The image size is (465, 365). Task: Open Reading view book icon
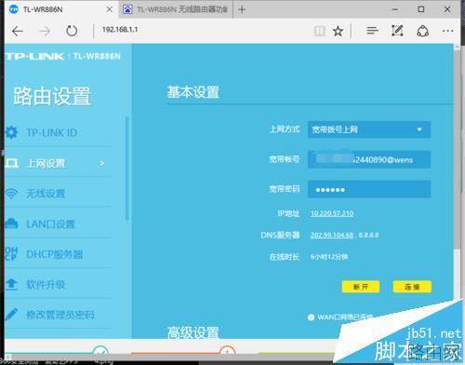320,31
